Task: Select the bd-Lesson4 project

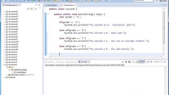Action: click(x=13, y=60)
